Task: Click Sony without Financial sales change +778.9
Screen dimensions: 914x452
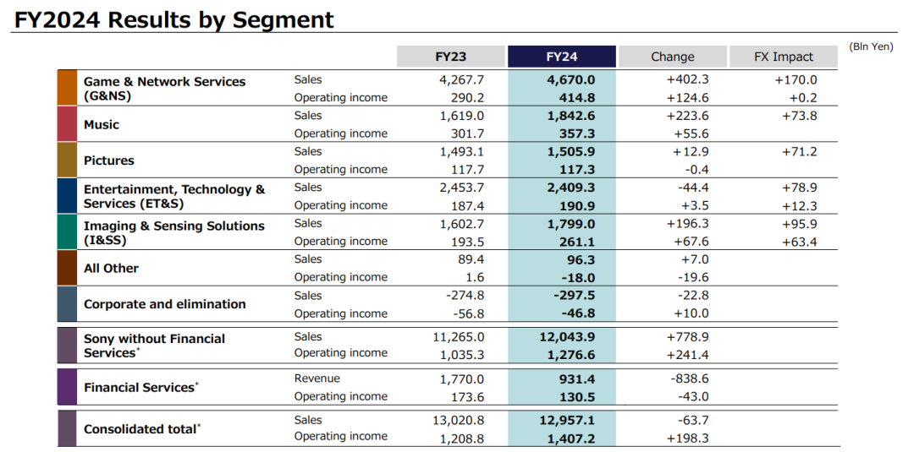Action: 688,337
